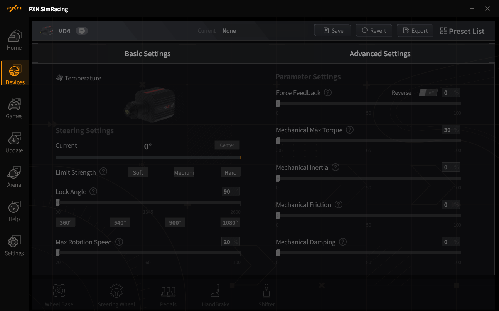Screen dimensions: 499x311
Task: Minimize the PXN SimRacing window
Action: tap(472, 8)
